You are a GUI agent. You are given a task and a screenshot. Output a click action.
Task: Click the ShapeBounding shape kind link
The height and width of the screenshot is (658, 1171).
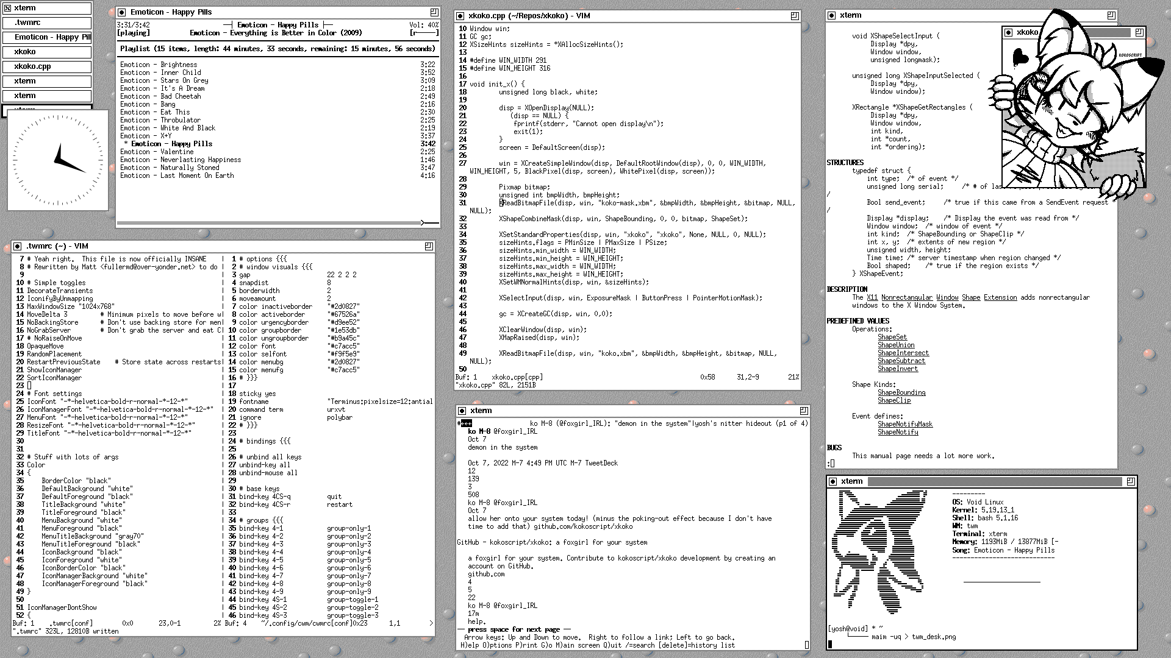(x=901, y=392)
